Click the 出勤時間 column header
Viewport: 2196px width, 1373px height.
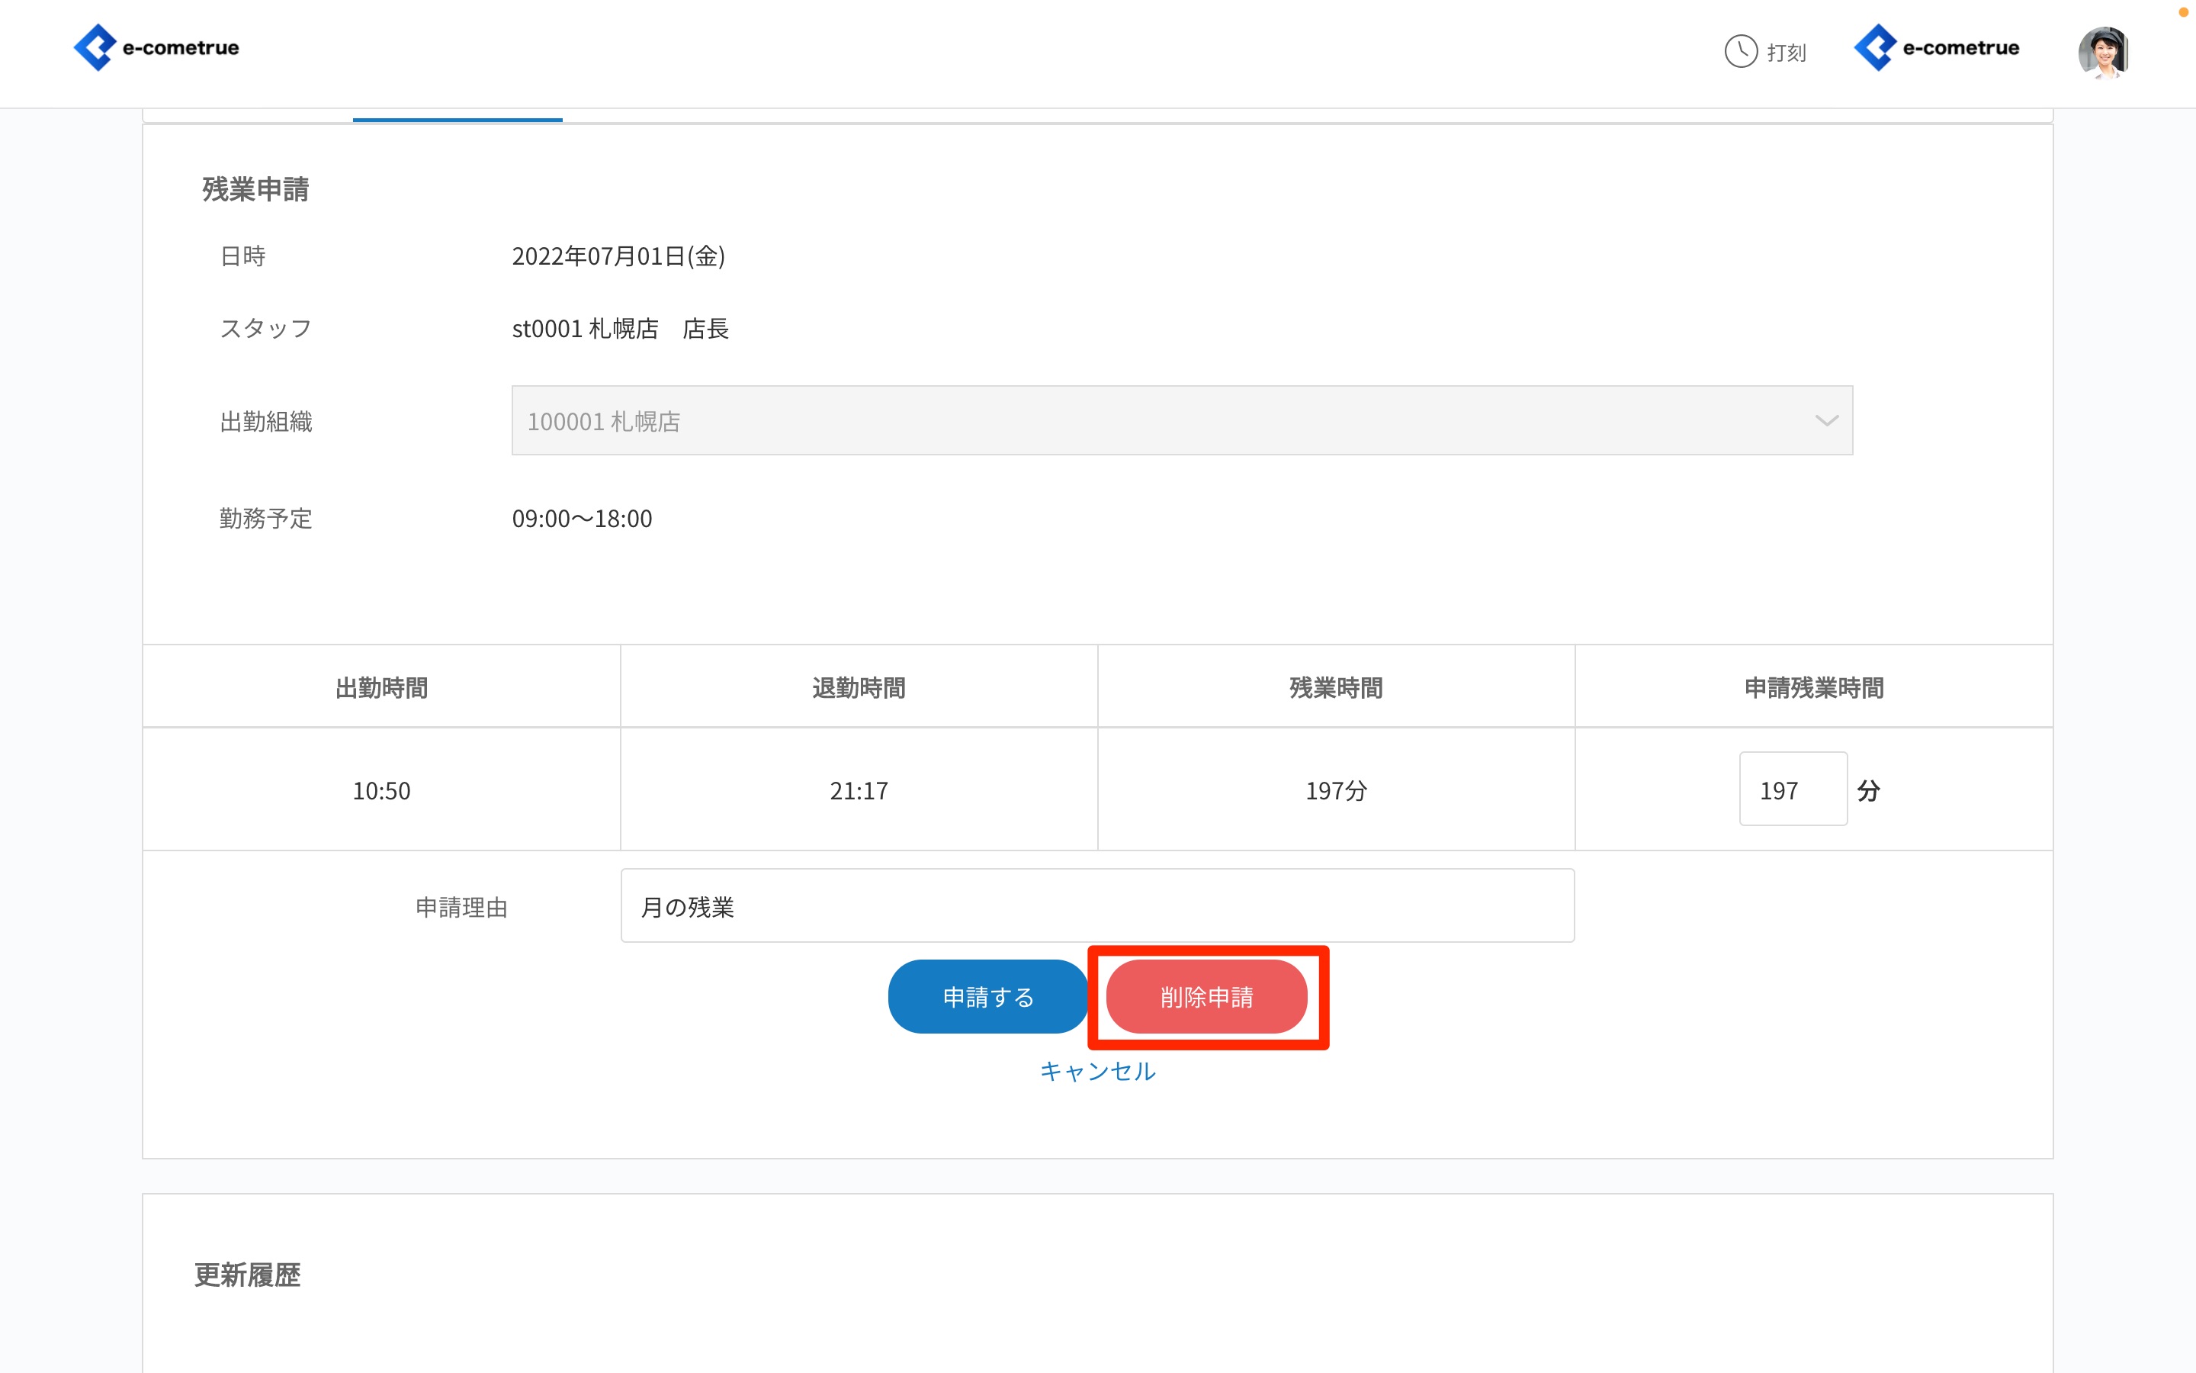point(381,687)
